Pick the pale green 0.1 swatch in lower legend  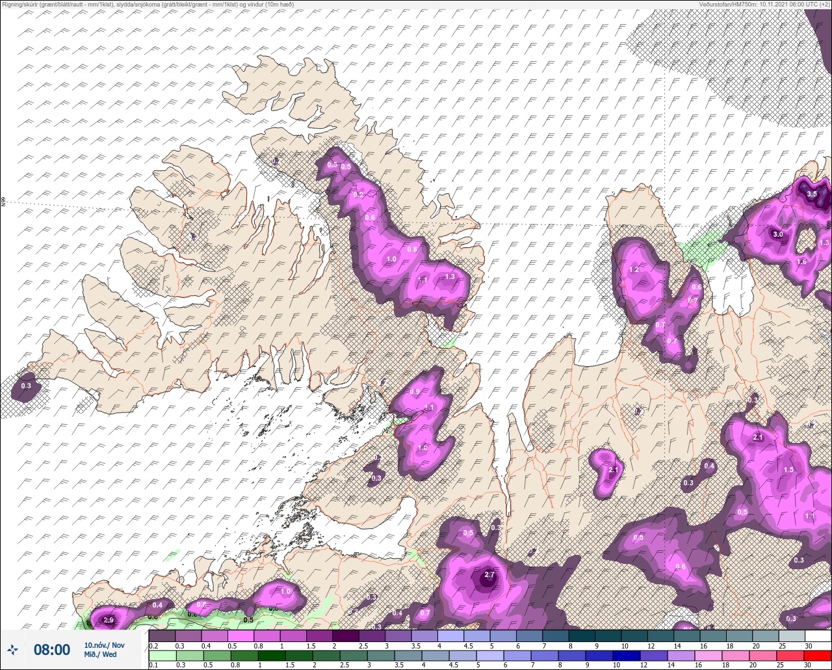[162, 654]
